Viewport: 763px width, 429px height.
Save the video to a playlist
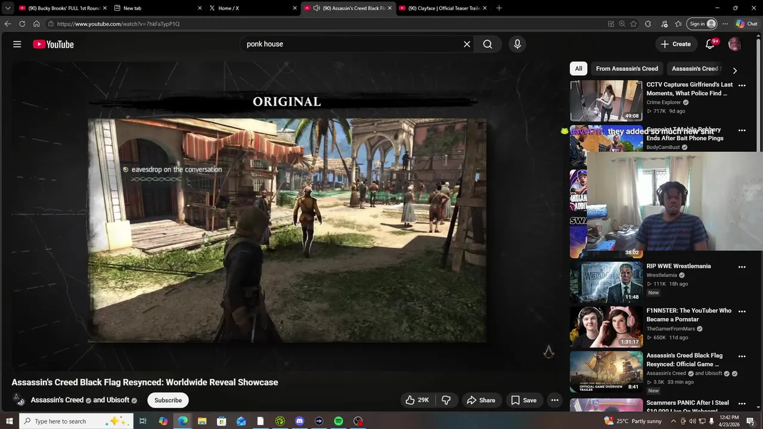tap(523, 400)
